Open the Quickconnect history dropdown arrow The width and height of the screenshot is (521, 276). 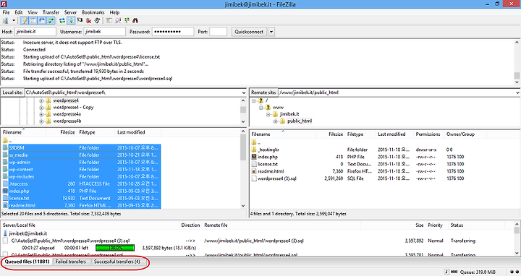271,32
